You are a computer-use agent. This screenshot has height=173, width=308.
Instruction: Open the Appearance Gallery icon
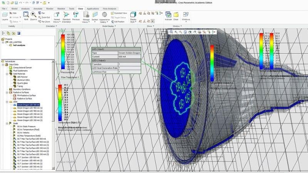[x=104, y=15]
